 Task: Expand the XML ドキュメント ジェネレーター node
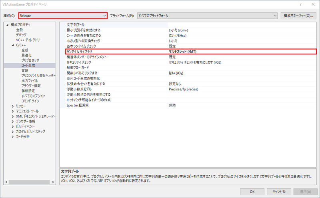13,116
